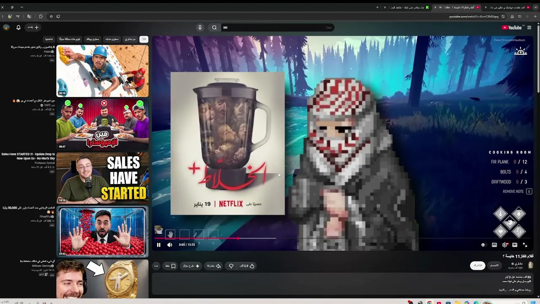
Task: Like the video with thumbs up
Action: tap(247, 266)
